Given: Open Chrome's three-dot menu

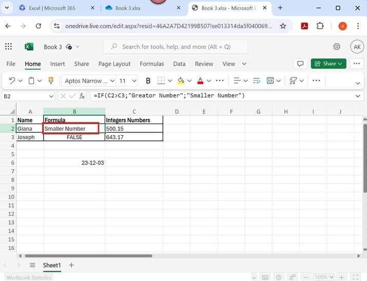Looking at the screenshot, I should 358,26.
